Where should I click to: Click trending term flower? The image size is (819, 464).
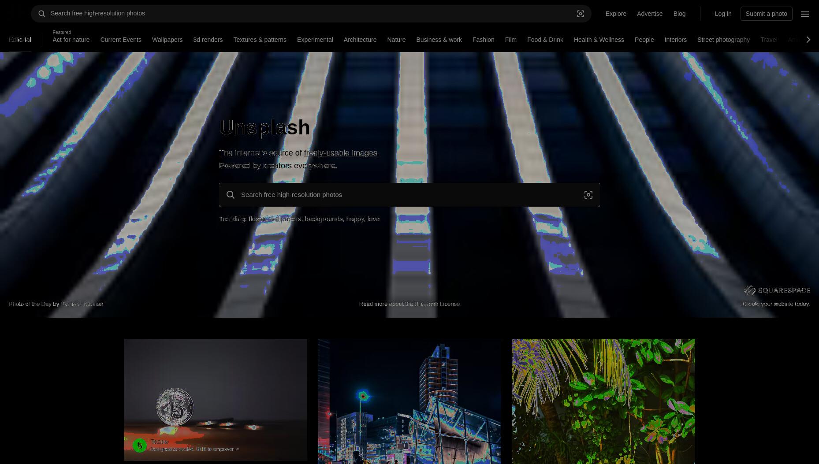257,219
